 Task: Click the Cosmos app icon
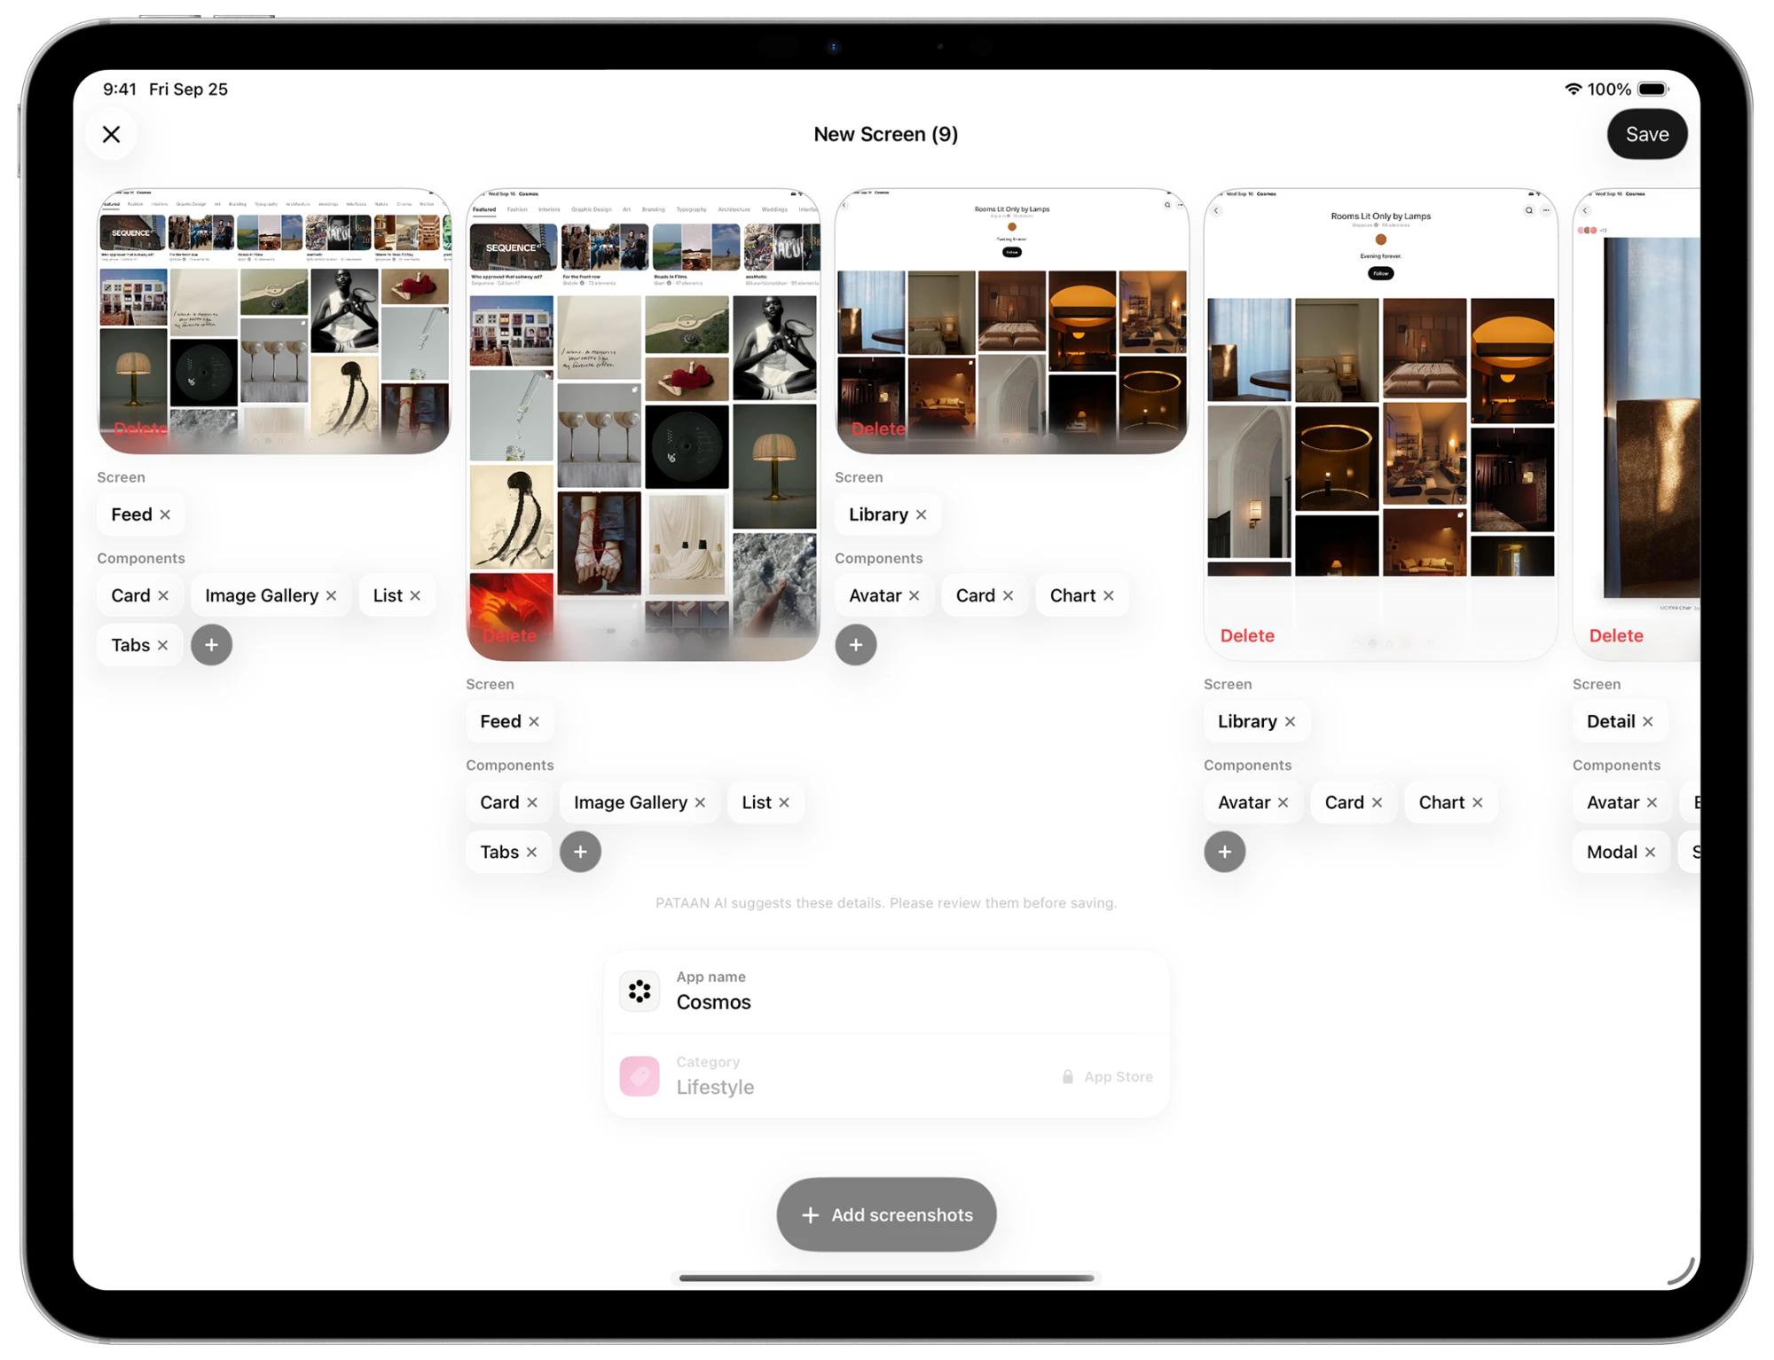point(640,991)
